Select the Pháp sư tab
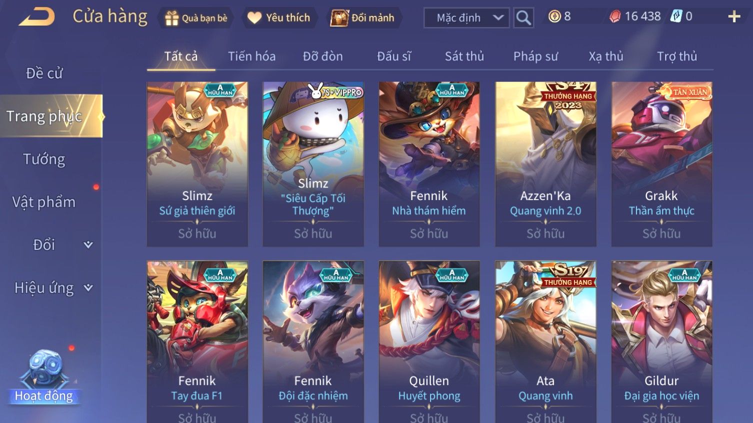 point(535,56)
